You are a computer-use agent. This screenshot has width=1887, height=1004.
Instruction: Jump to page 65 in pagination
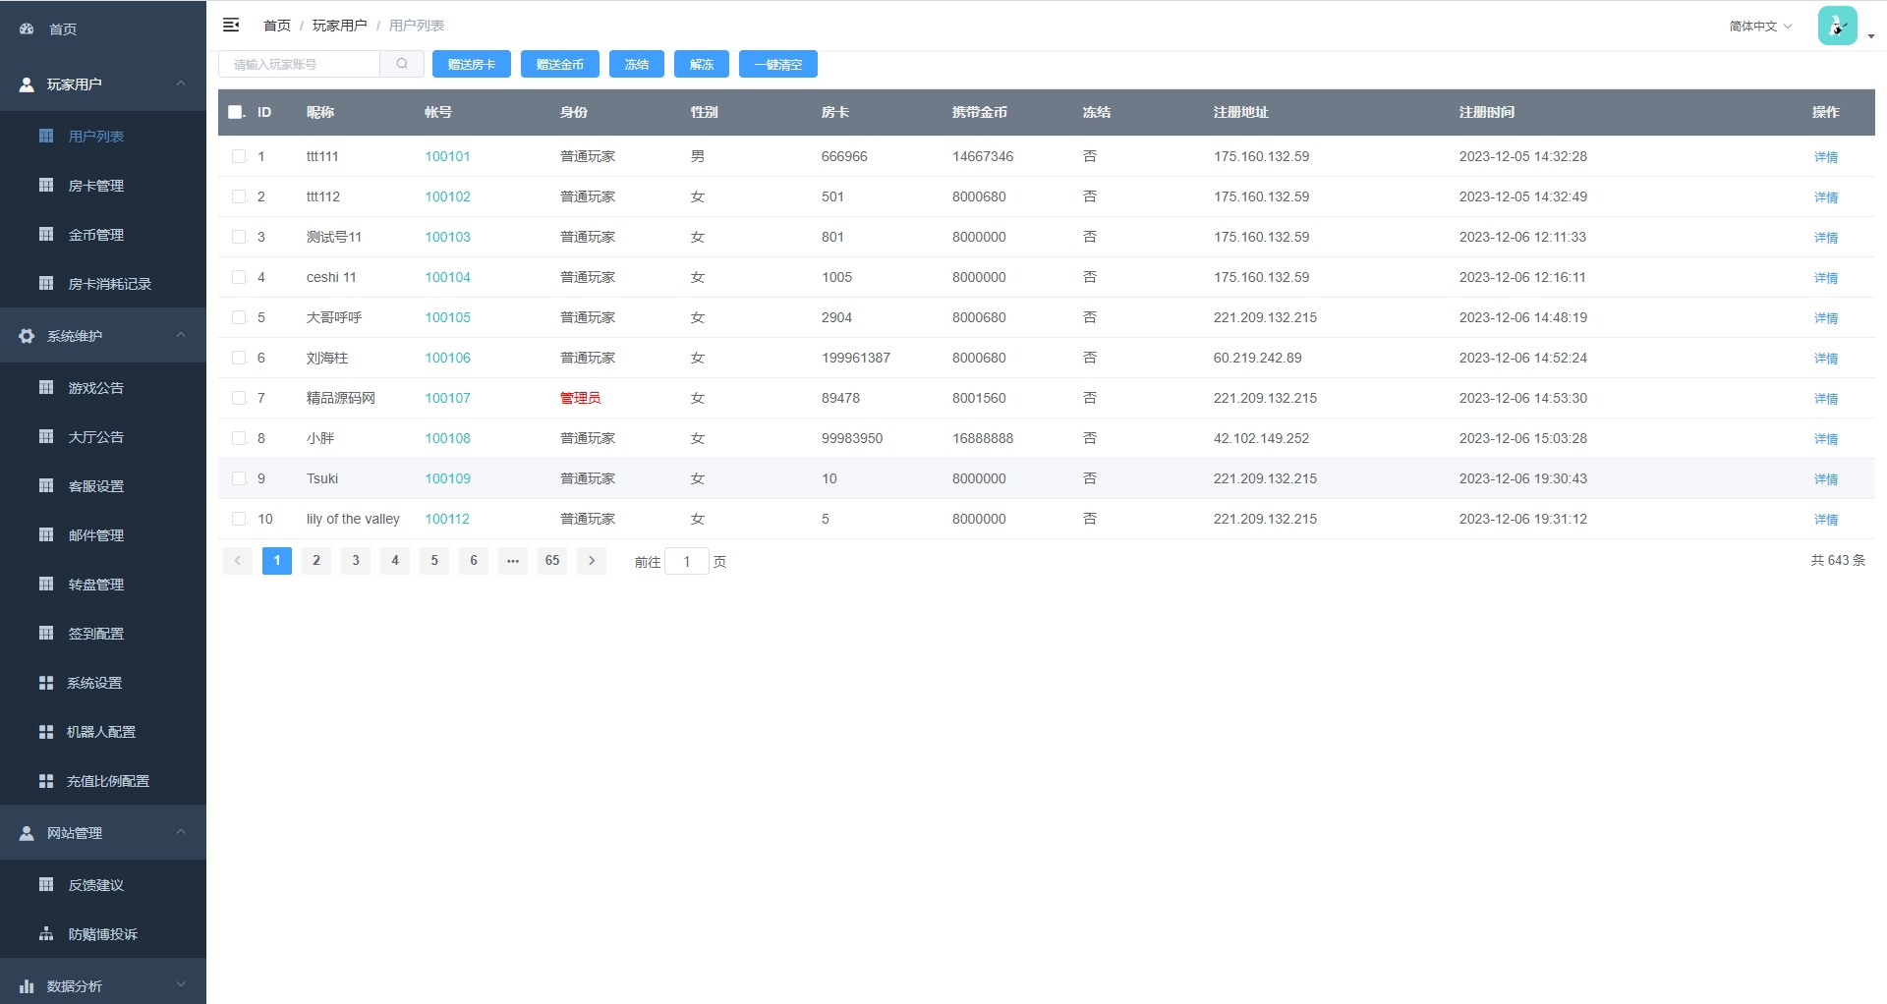552,561
